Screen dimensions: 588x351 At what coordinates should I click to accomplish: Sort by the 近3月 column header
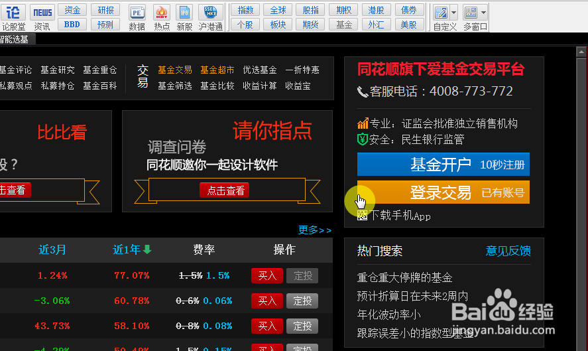pyautogui.click(x=52, y=249)
